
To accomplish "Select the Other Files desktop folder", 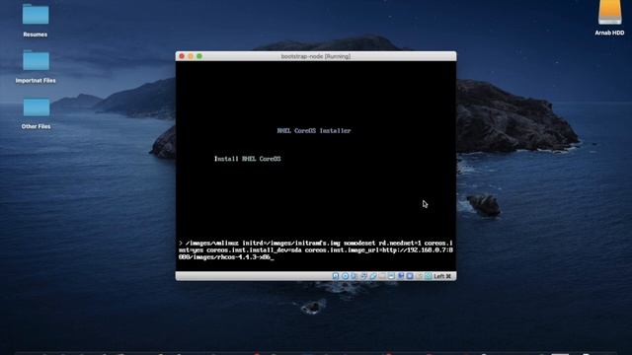I will pyautogui.click(x=36, y=112).
